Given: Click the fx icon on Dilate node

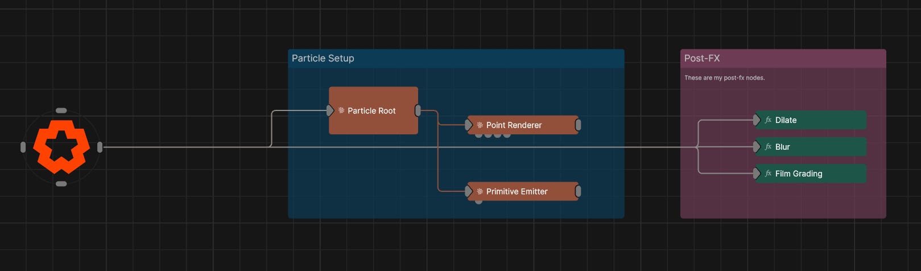Looking at the screenshot, I should pos(768,120).
